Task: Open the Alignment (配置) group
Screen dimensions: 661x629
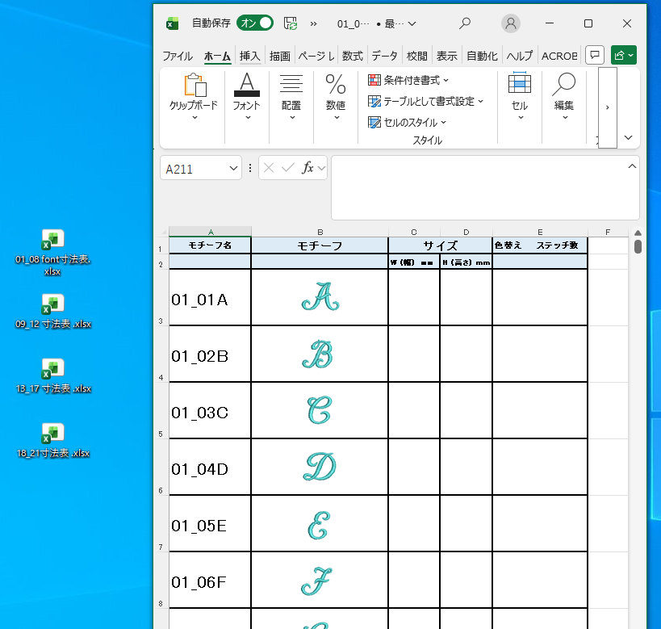Action: point(291,97)
